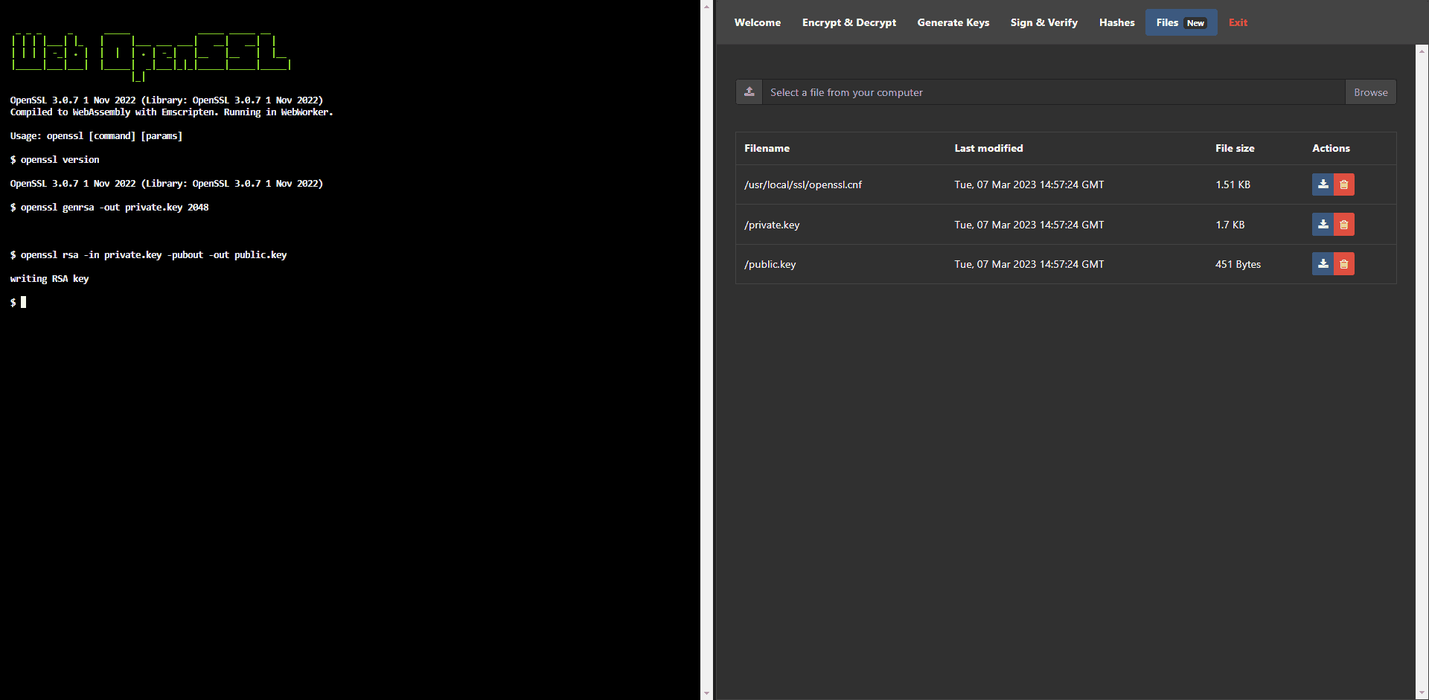The height and width of the screenshot is (700, 1429).
Task: Click the 'Select a file from your computer' field
Action: (x=1053, y=92)
